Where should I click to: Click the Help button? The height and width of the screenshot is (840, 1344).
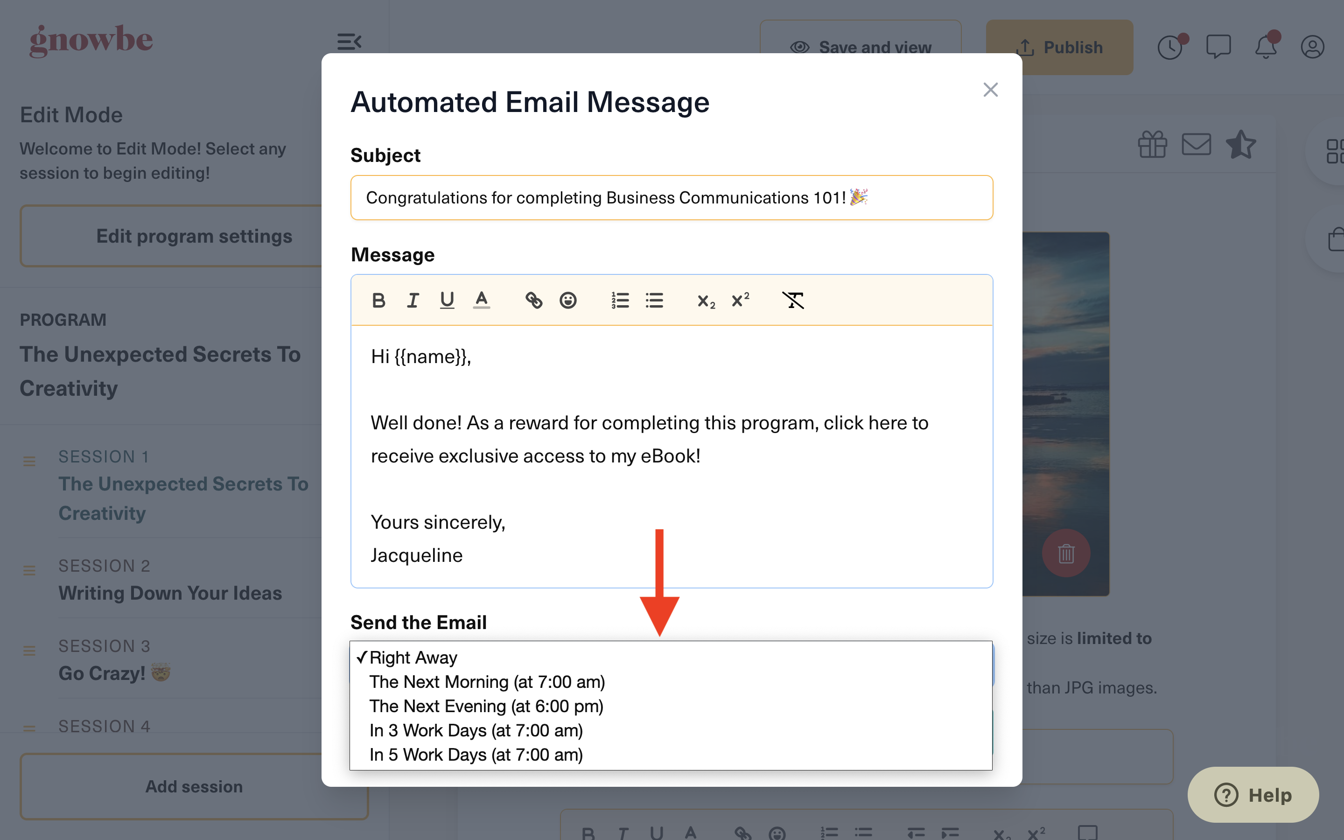pyautogui.click(x=1253, y=794)
